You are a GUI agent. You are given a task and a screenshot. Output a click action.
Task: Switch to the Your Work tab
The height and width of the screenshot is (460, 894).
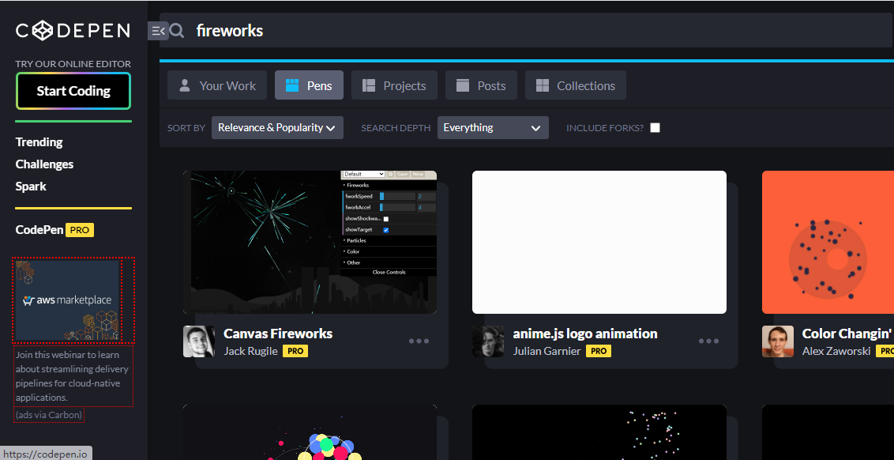(x=217, y=85)
